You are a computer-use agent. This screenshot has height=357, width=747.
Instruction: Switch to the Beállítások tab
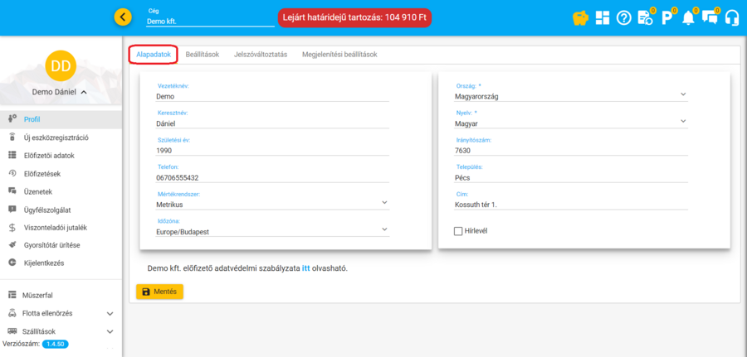202,55
